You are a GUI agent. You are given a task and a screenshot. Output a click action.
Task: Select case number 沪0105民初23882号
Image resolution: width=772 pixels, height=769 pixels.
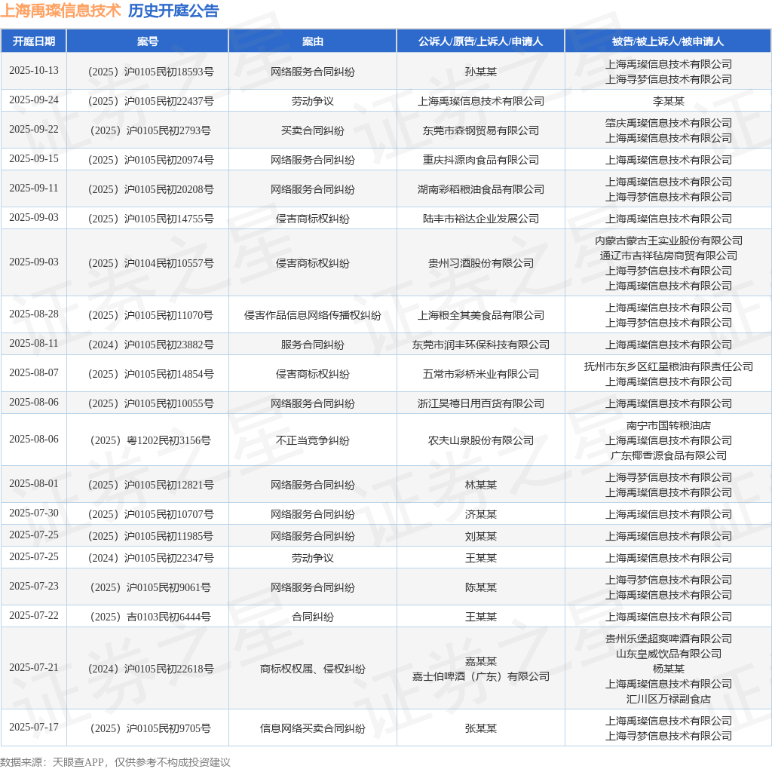(x=151, y=345)
